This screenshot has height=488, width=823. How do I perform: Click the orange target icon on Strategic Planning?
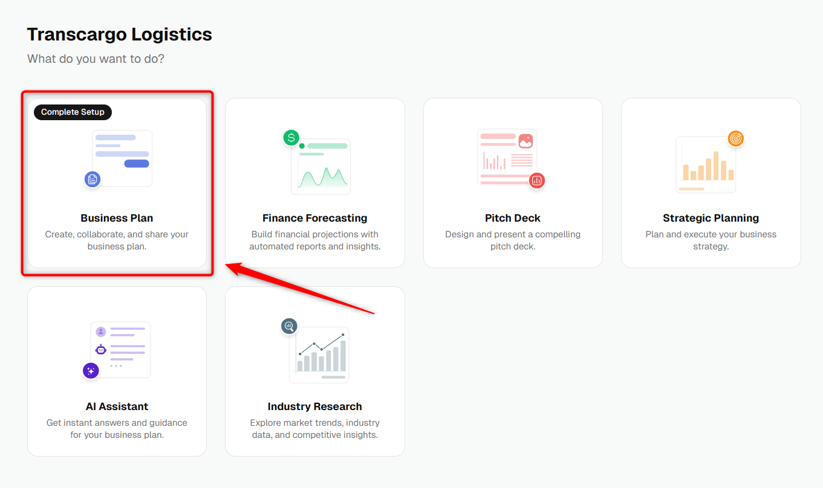point(735,138)
